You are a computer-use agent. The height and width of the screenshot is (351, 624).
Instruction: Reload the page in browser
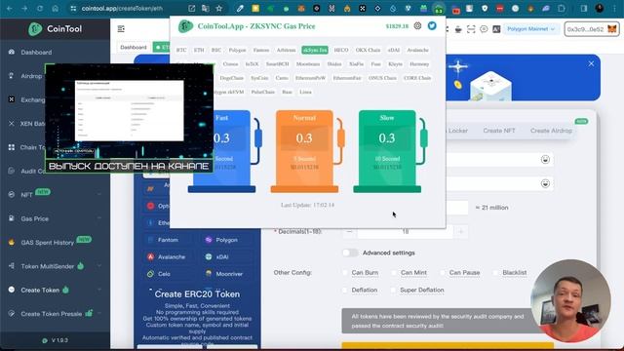point(40,8)
